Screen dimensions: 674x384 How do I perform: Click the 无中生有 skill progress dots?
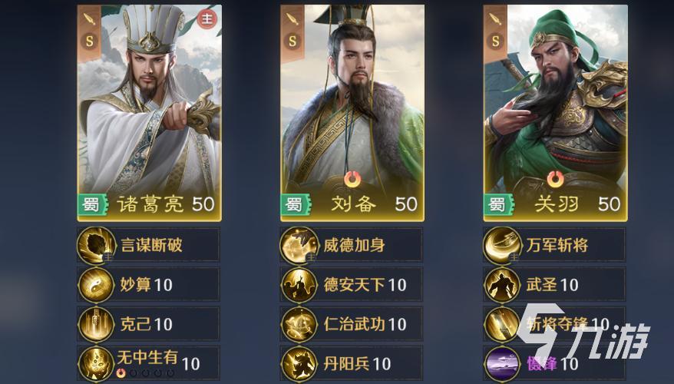[x=145, y=372]
